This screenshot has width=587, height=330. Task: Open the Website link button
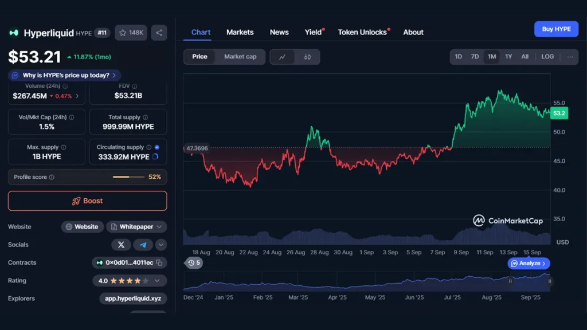click(83, 227)
